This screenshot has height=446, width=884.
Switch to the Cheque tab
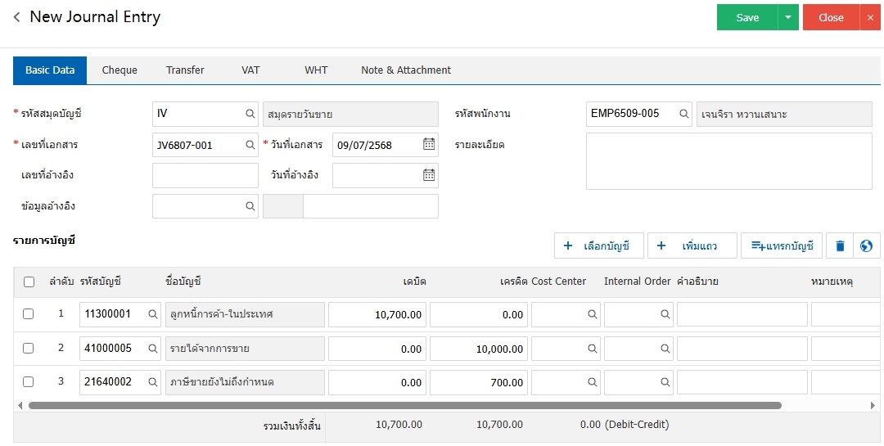click(120, 70)
